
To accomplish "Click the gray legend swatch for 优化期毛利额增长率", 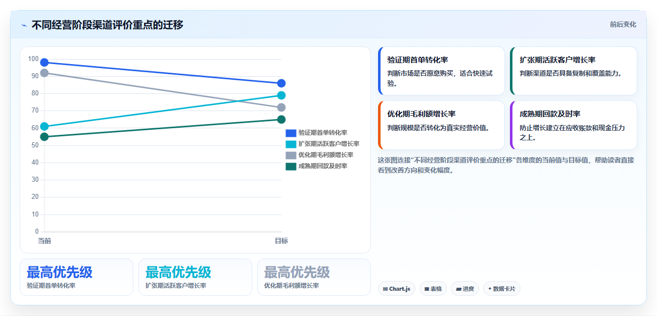I will pos(291,155).
